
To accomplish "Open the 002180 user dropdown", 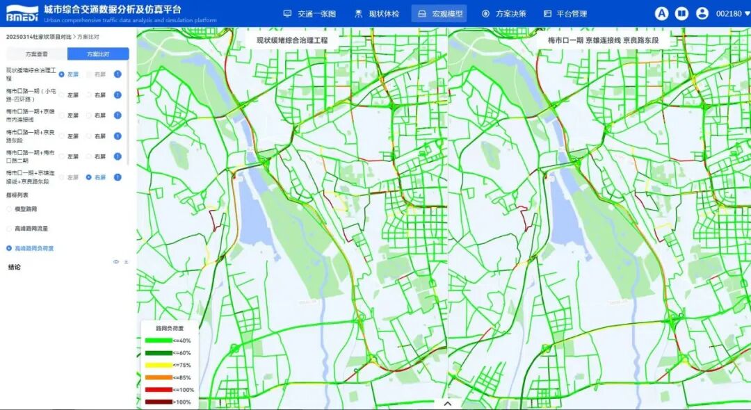I will (x=732, y=13).
